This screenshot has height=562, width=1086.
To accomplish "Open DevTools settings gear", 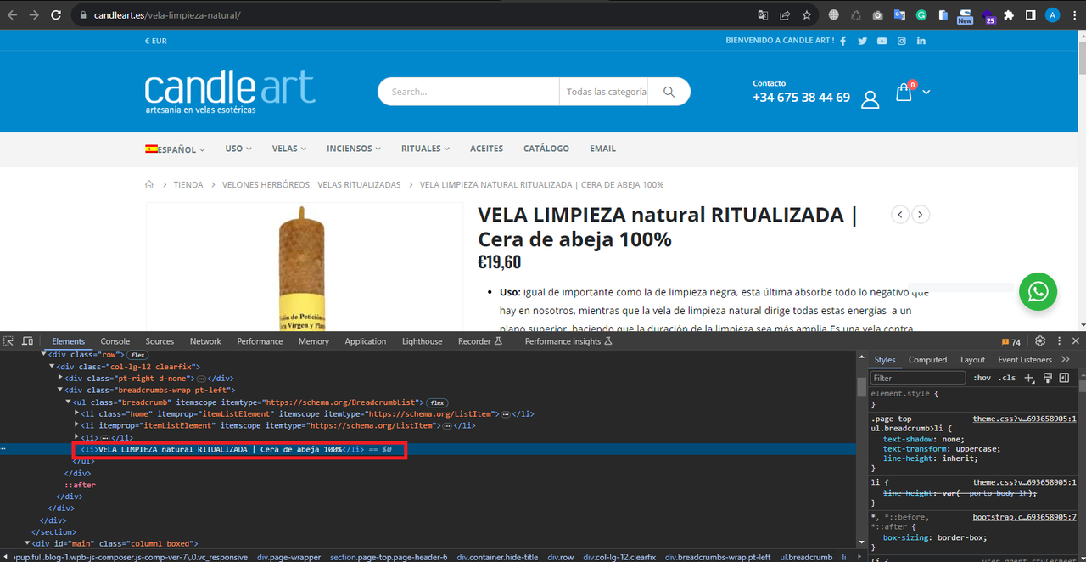I will tap(1040, 341).
